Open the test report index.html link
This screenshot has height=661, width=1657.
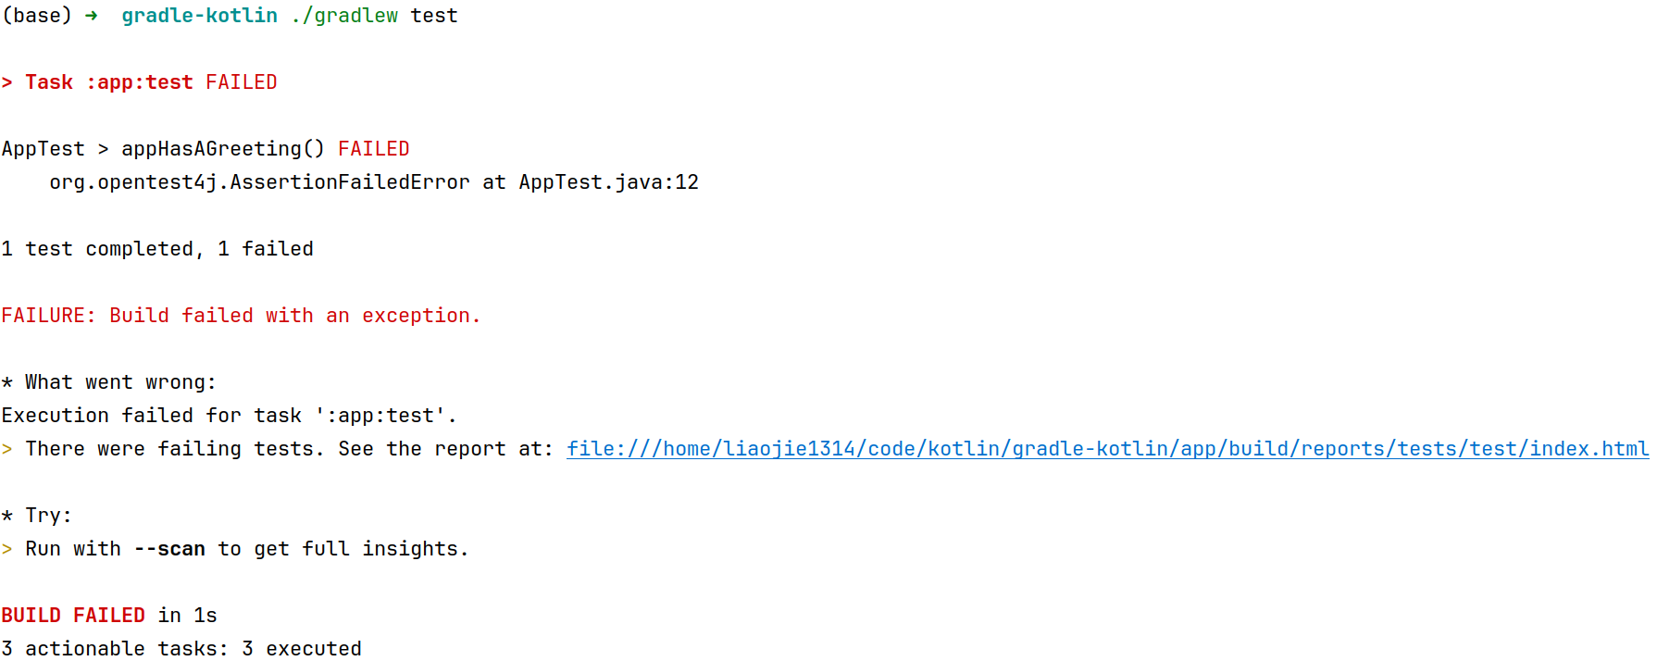point(1108,449)
